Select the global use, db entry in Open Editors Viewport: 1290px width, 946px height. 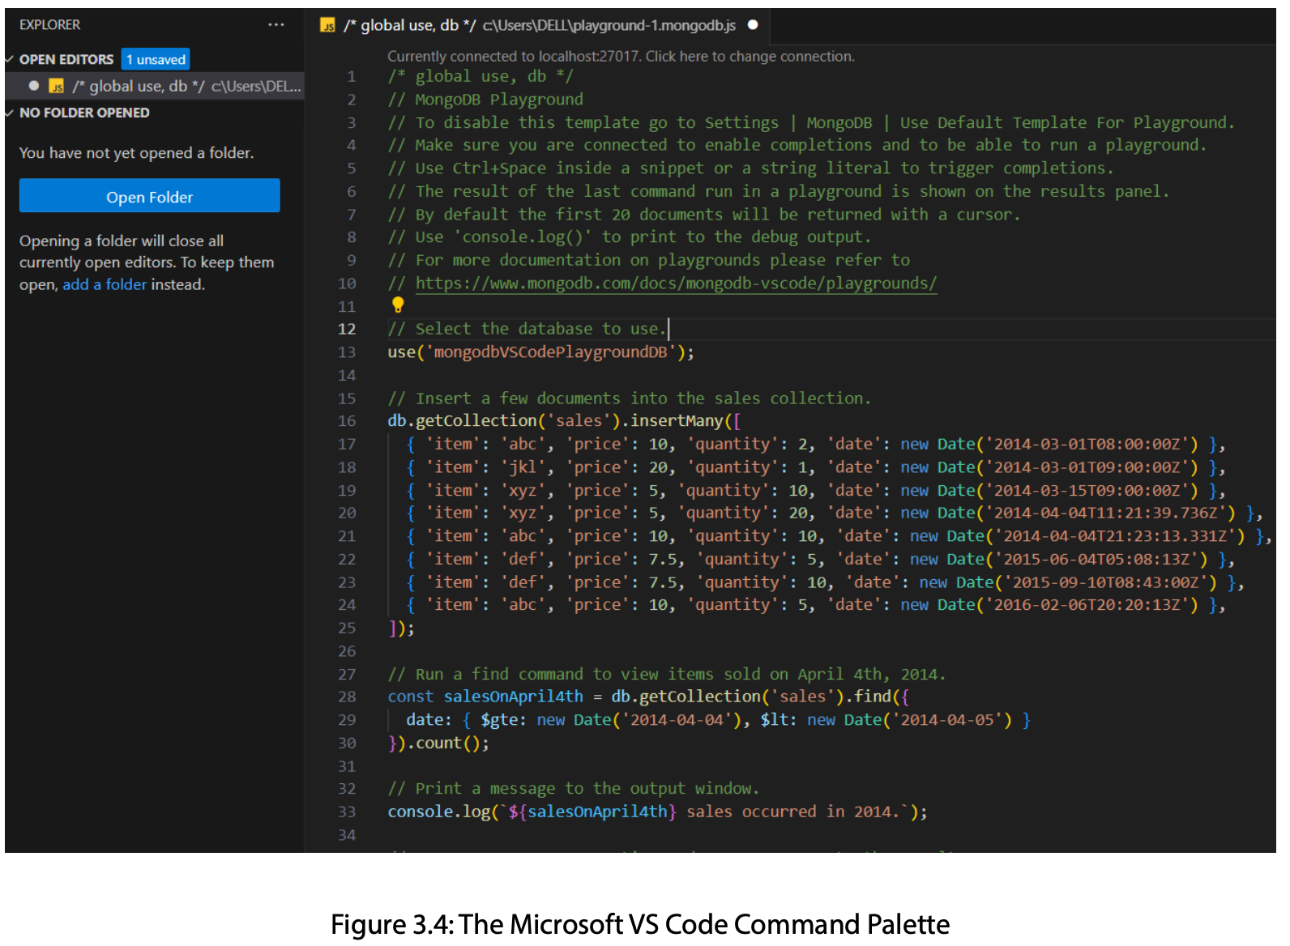[x=155, y=86]
